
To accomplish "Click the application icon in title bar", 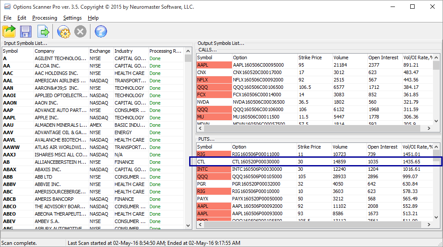I will tap(7, 7).
